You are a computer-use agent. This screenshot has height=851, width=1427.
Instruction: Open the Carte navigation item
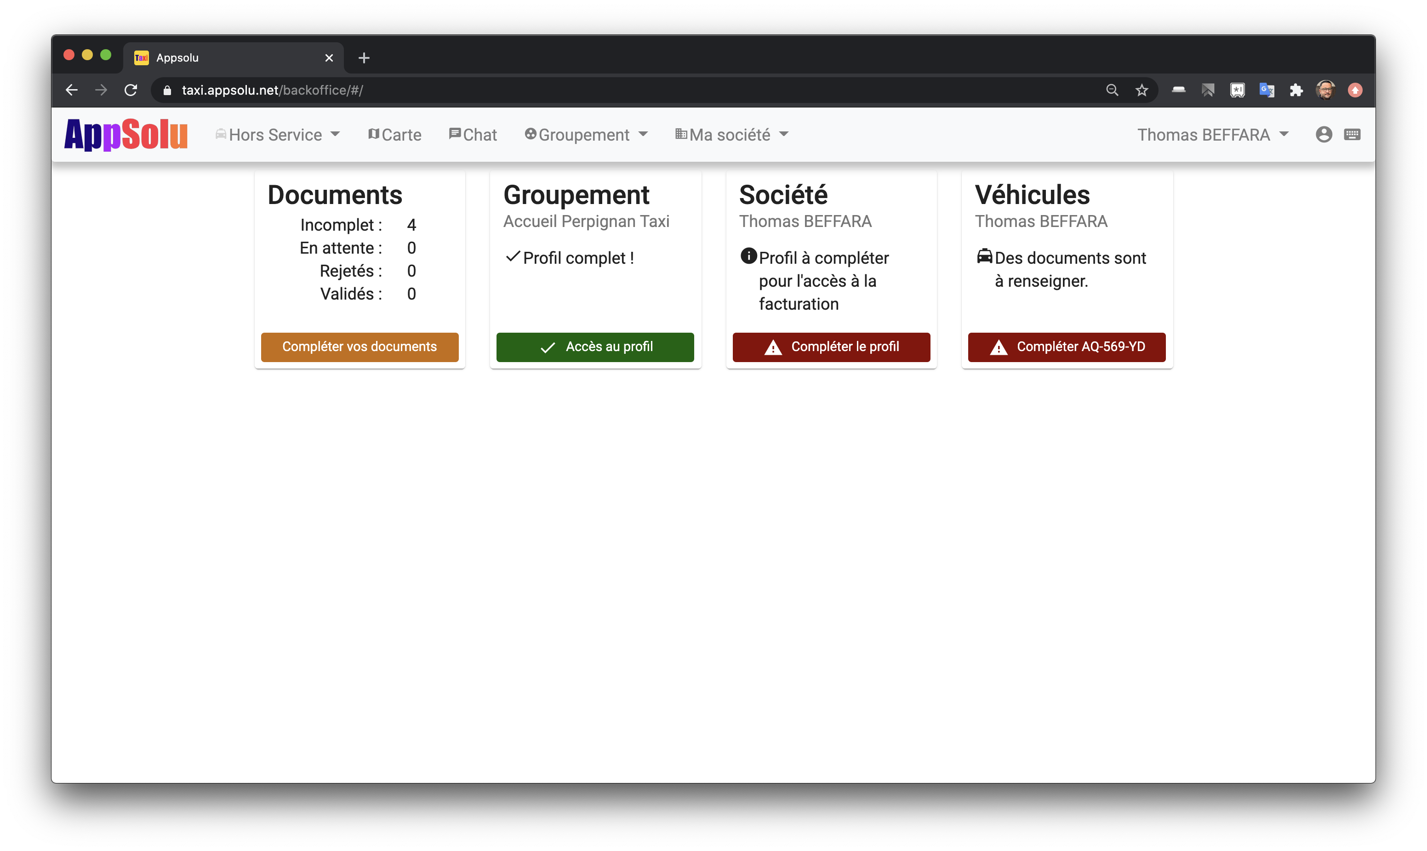point(394,135)
